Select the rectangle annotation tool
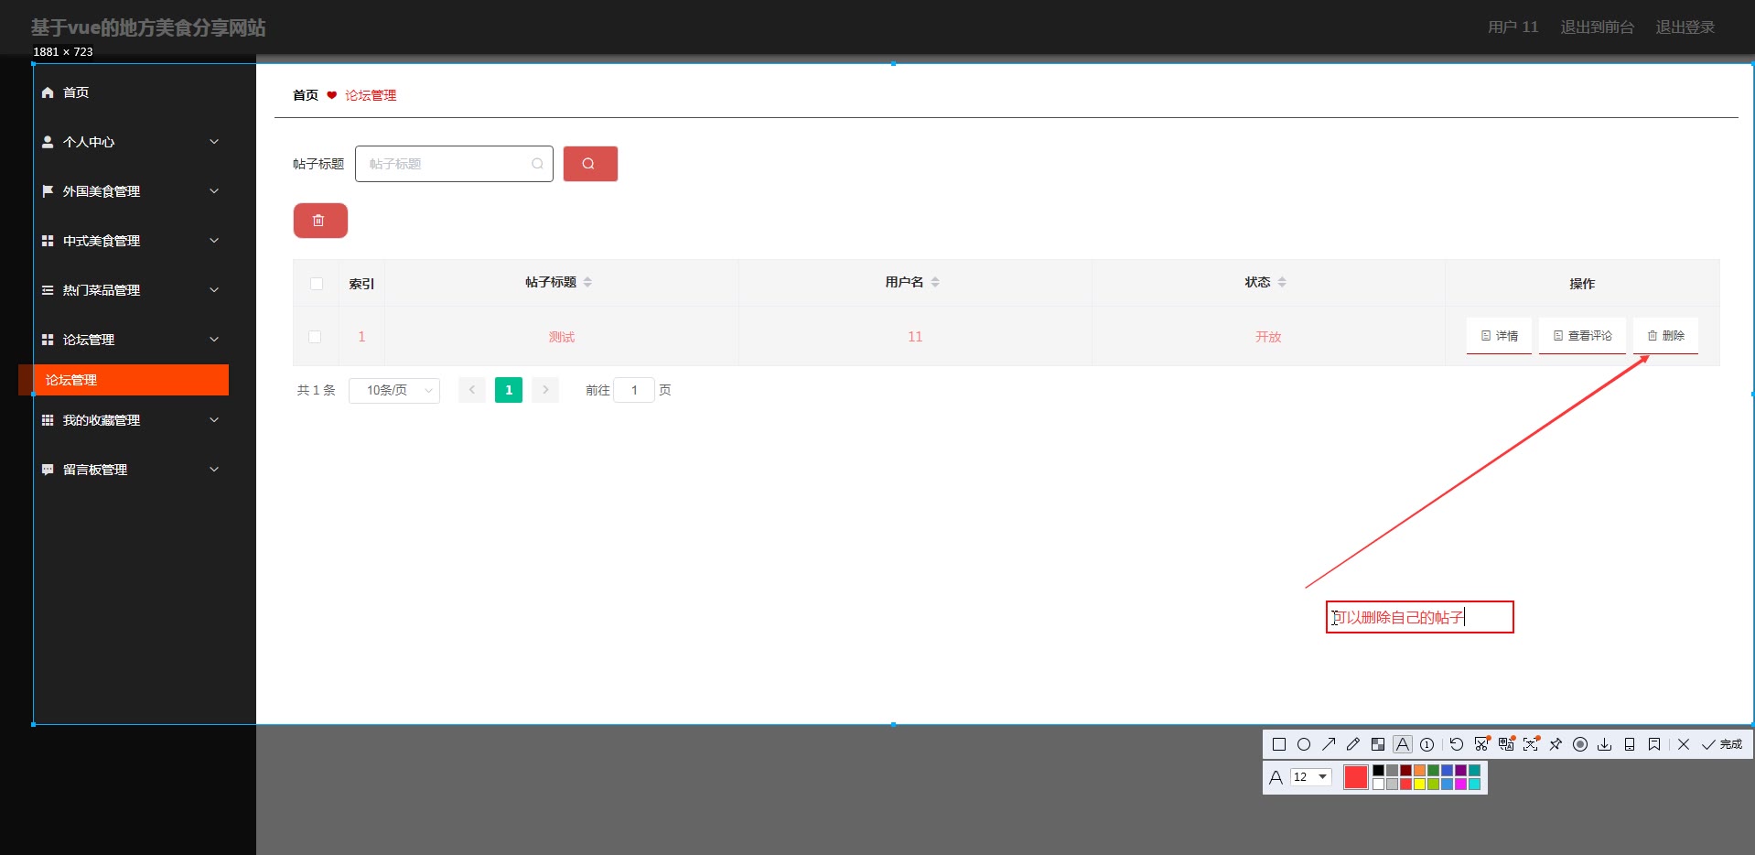1755x855 pixels. tap(1279, 744)
